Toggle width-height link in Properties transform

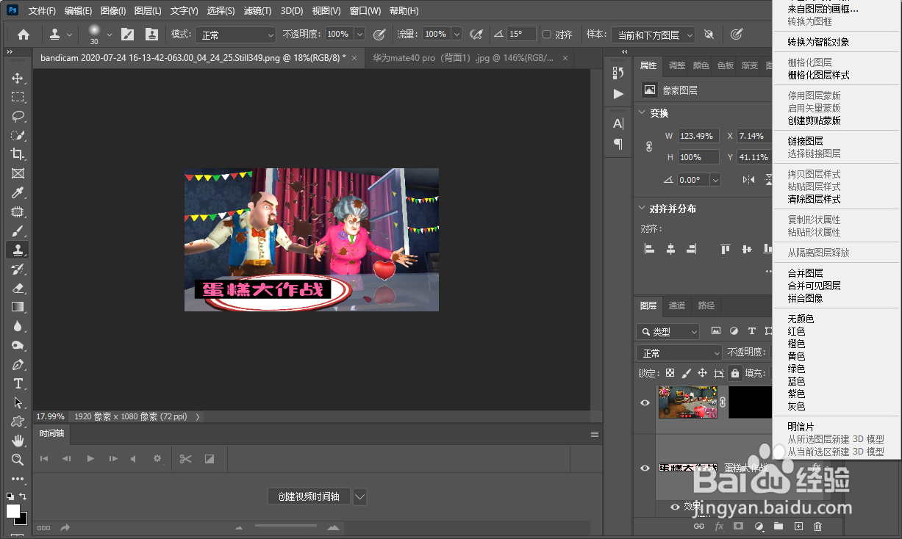click(649, 146)
